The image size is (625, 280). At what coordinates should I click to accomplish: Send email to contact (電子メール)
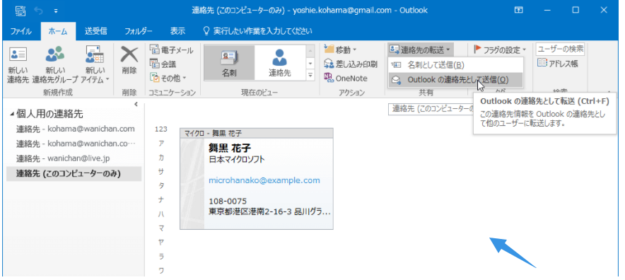(x=171, y=50)
